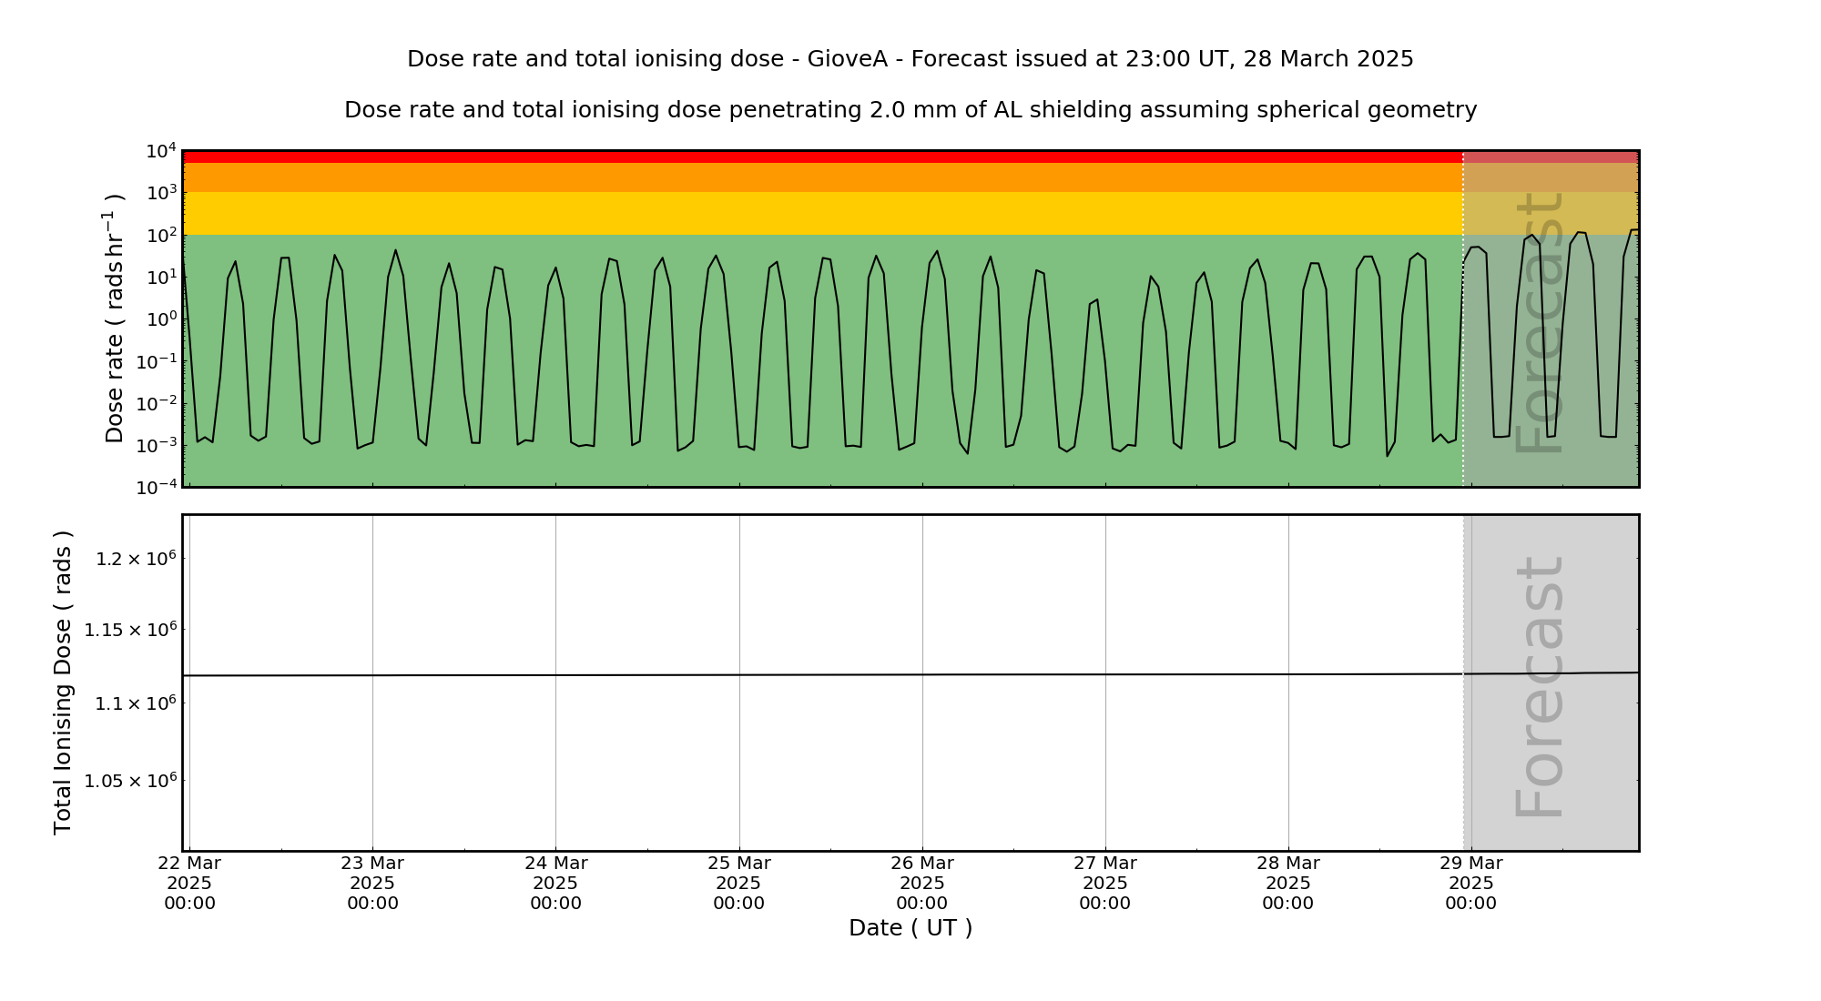1821x1001 pixels.
Task: Click the 27 Mar 2025 date label
Action: click(1104, 883)
